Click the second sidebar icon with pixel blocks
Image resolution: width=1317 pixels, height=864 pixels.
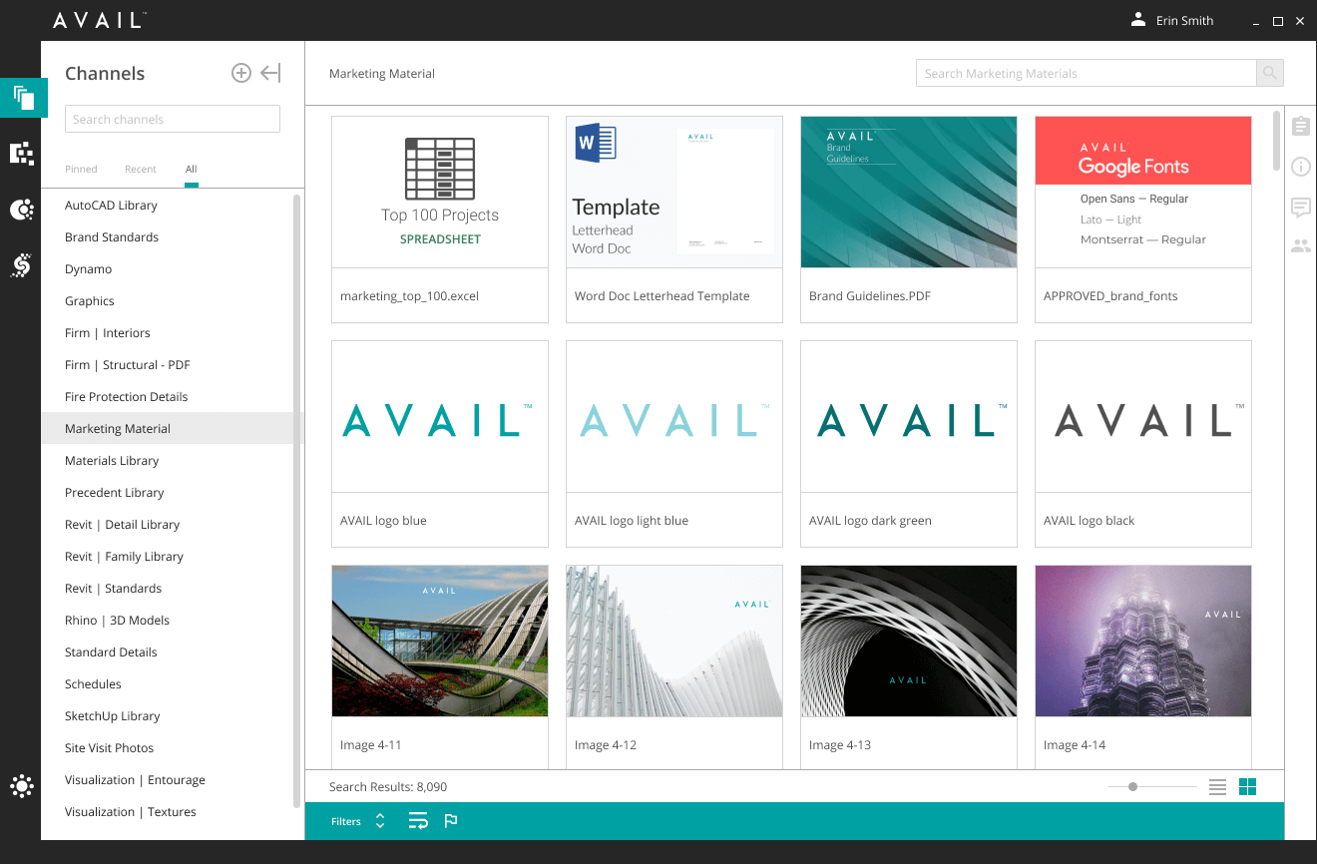22,153
